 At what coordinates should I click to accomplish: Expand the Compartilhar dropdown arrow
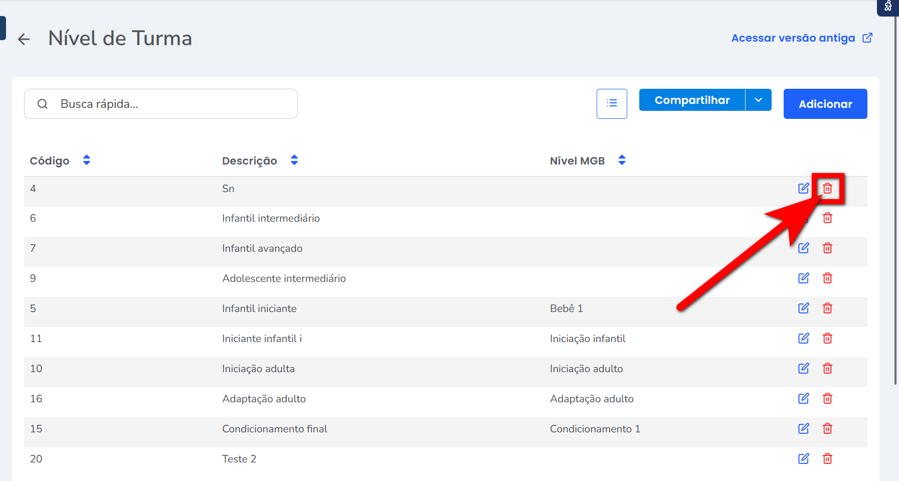click(x=758, y=100)
